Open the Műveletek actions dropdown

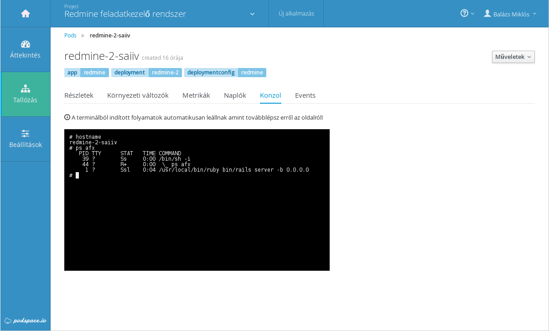click(513, 57)
